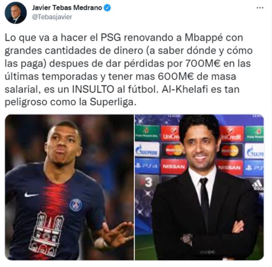This screenshot has height=267, width=272.
Task: Open the three-dot more options menu
Action: point(260,8)
